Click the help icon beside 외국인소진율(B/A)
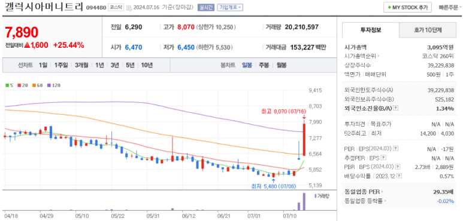 (396, 108)
